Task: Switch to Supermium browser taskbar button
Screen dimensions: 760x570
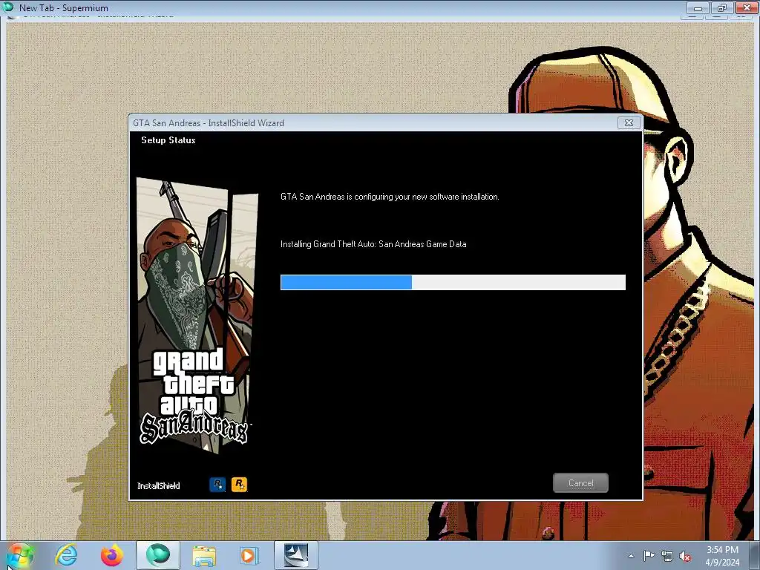Action: [x=158, y=555]
